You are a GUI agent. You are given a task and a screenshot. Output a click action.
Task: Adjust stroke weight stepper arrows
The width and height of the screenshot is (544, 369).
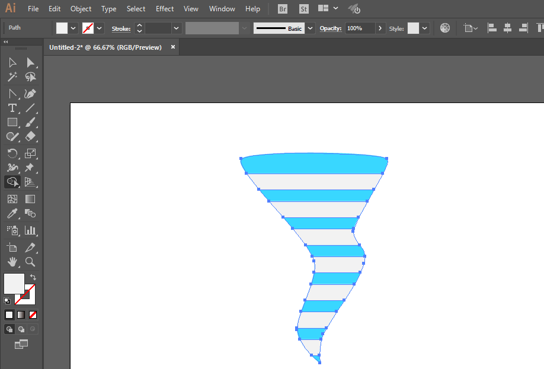[x=139, y=28]
